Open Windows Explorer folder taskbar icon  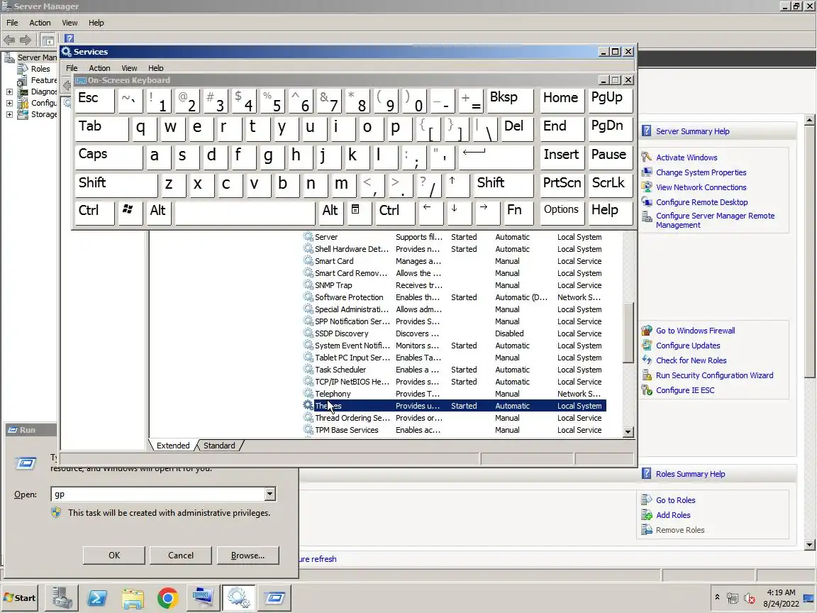coord(133,598)
